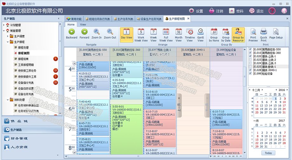Select the Home ribbon tab
This screenshot has height=160, width=292.
point(71,24)
